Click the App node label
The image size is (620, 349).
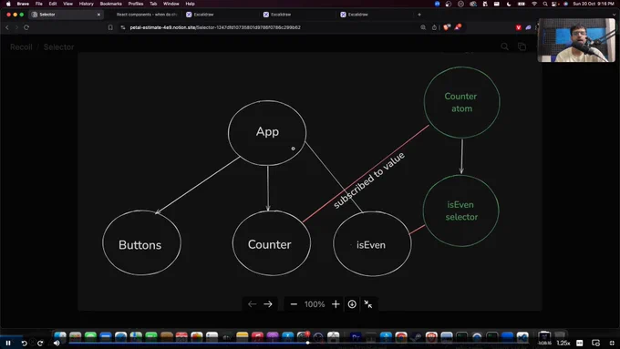coord(267,131)
